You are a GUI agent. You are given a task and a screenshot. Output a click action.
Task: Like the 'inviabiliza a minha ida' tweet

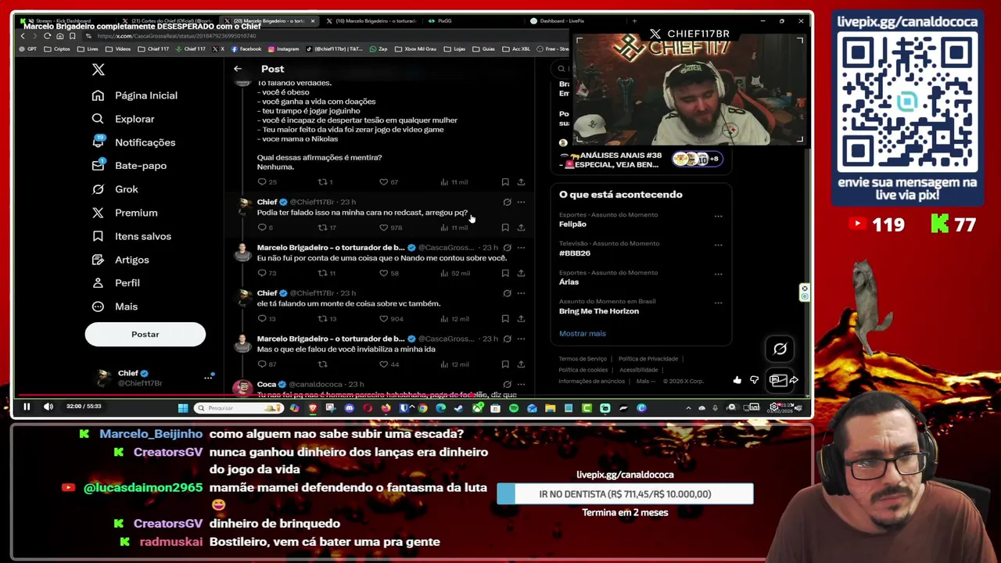pos(384,364)
